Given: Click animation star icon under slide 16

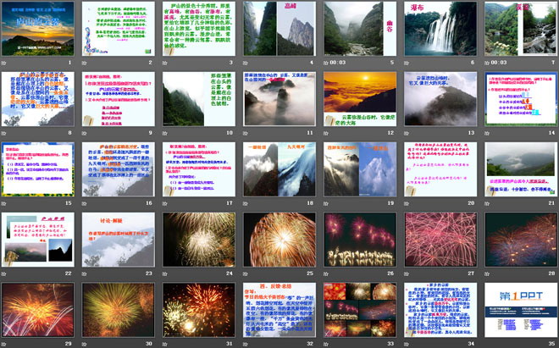Looking at the screenshot, I should click(x=84, y=203).
